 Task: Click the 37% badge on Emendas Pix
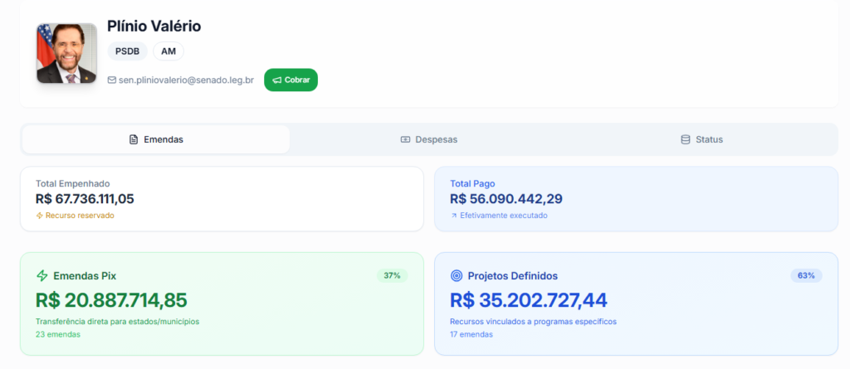click(x=392, y=275)
